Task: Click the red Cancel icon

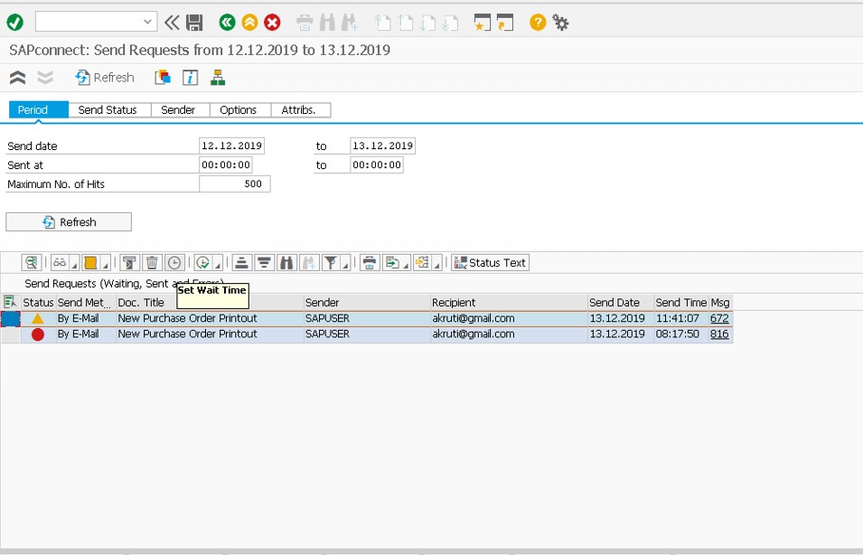Action: pyautogui.click(x=272, y=23)
